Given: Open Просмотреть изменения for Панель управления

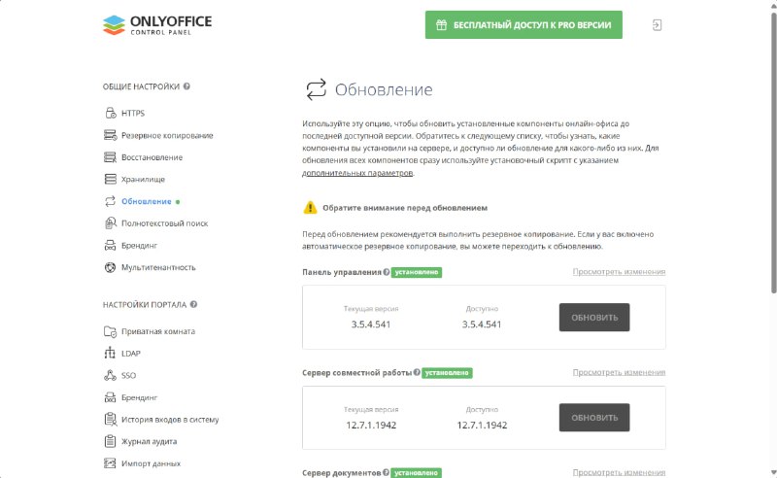Looking at the screenshot, I should 619,271.
